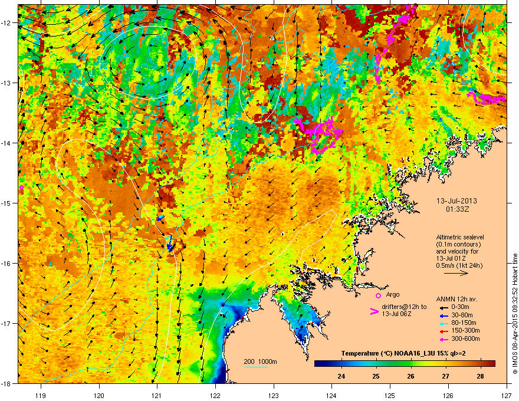Click the blue ANMN mooring arrows near 121 longitude
This screenshot has height=401, width=519.
[x=169, y=243]
